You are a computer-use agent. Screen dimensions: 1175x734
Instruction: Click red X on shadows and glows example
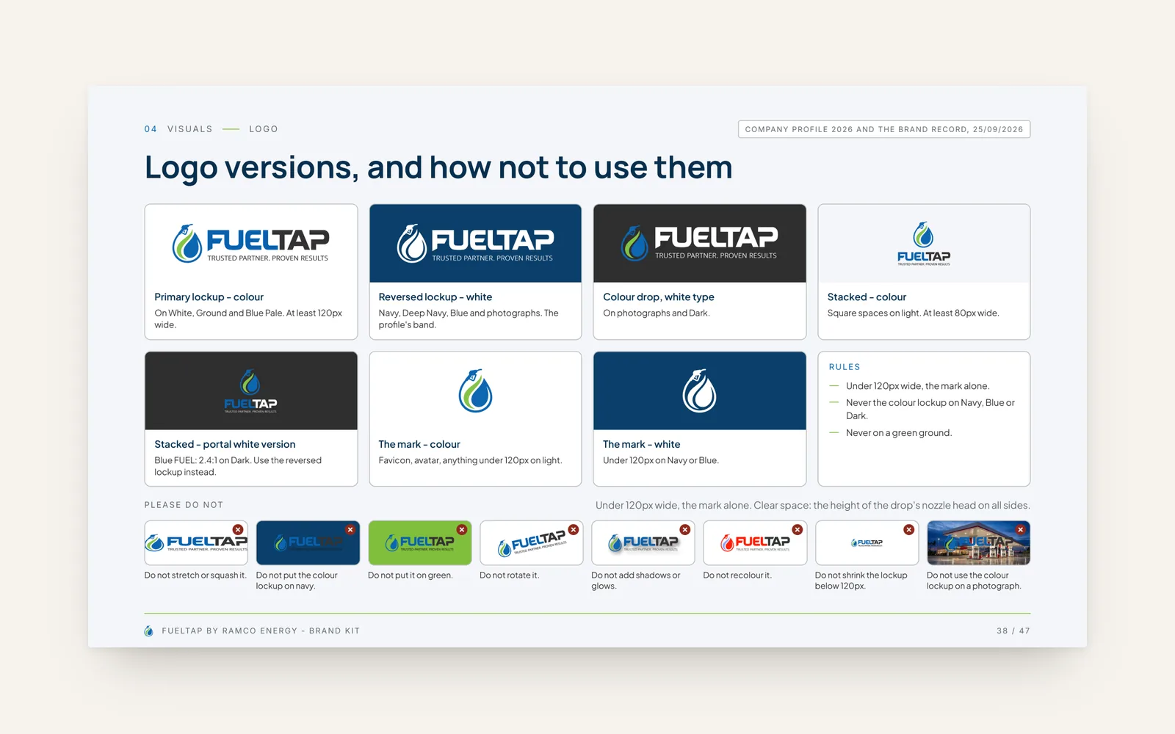coord(685,529)
